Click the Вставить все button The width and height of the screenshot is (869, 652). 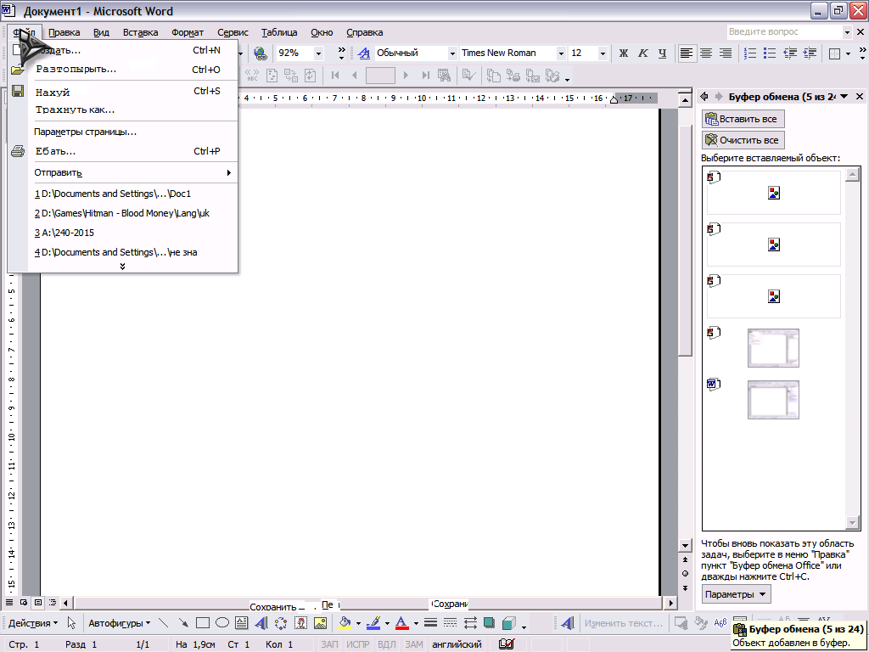(x=743, y=119)
